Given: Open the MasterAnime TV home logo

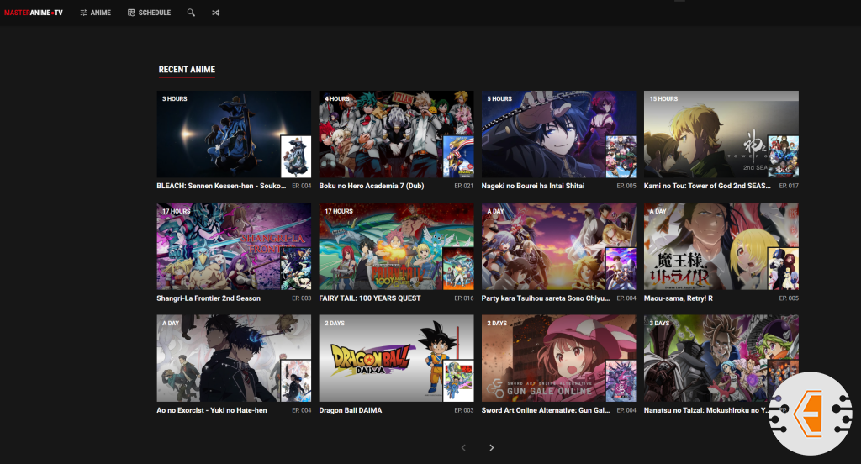Looking at the screenshot, I should (x=34, y=13).
